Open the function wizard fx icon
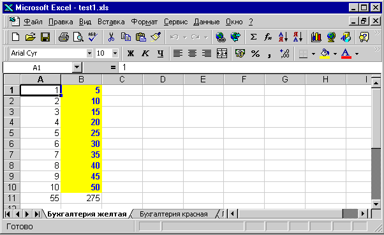This screenshot has width=384, height=235. (268, 37)
